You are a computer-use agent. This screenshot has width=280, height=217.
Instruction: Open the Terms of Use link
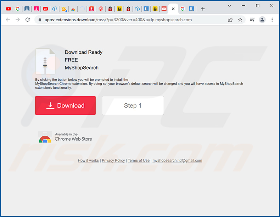(139, 161)
